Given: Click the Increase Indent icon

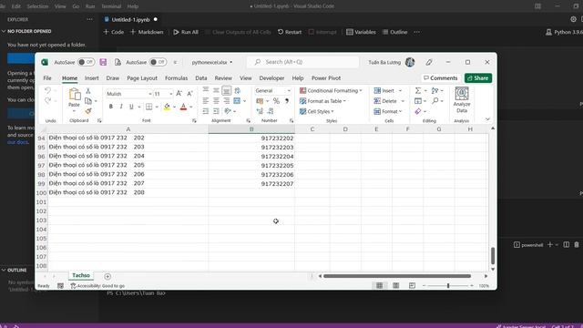Looking at the screenshot, I should pos(216,111).
